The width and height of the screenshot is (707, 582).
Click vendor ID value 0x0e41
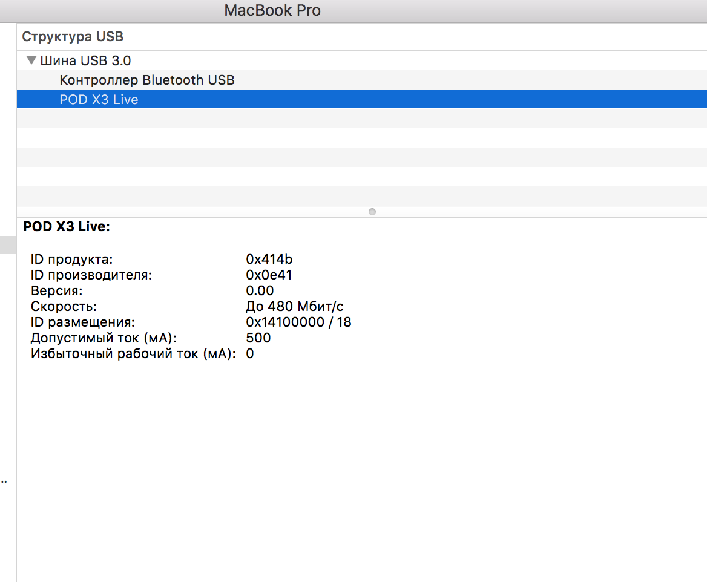click(269, 275)
